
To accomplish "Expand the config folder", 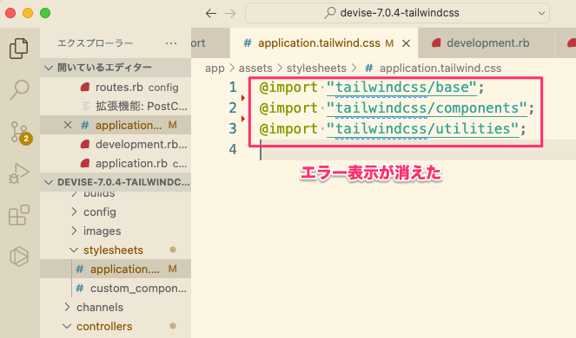I will coord(116,211).
